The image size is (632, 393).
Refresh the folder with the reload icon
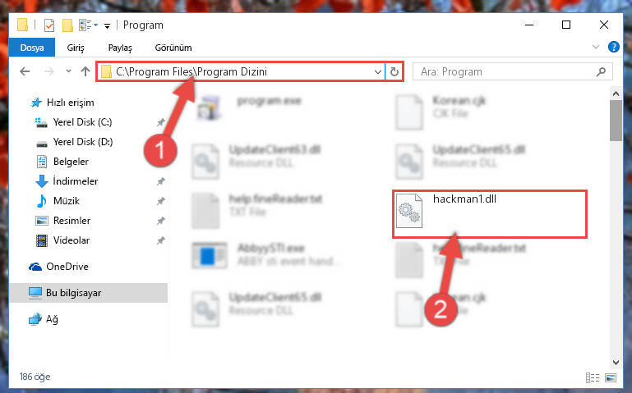tap(394, 71)
